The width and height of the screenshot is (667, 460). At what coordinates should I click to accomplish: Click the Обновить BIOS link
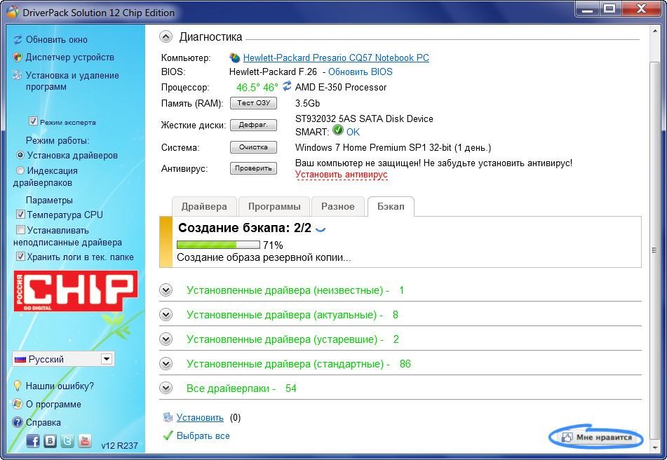click(361, 72)
